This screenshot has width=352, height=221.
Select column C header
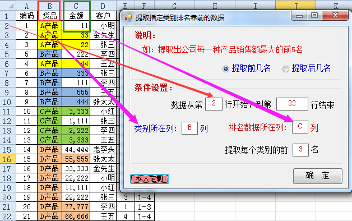pyautogui.click(x=76, y=6)
